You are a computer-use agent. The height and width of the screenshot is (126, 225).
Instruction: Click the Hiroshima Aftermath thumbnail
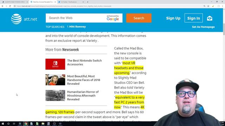(x=55, y=96)
